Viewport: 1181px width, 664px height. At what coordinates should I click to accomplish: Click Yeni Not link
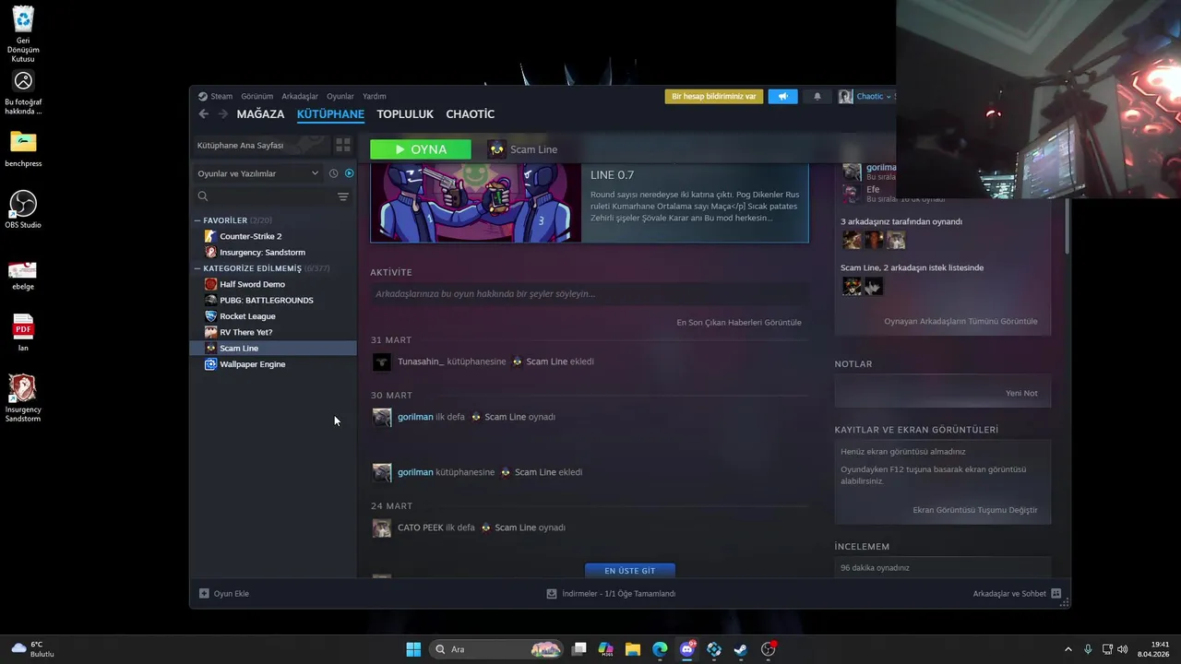pyautogui.click(x=1021, y=393)
